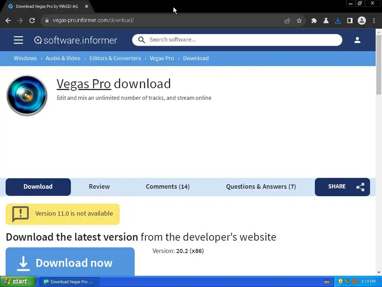Image resolution: width=382 pixels, height=287 pixels.
Task: Click the page scrollbar thumb
Action: pos(379,65)
